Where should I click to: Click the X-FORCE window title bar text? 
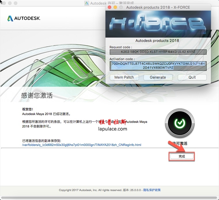pos(158,7)
